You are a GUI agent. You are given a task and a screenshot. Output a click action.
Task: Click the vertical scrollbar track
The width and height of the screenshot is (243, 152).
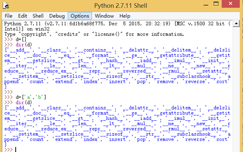tap(236, 89)
